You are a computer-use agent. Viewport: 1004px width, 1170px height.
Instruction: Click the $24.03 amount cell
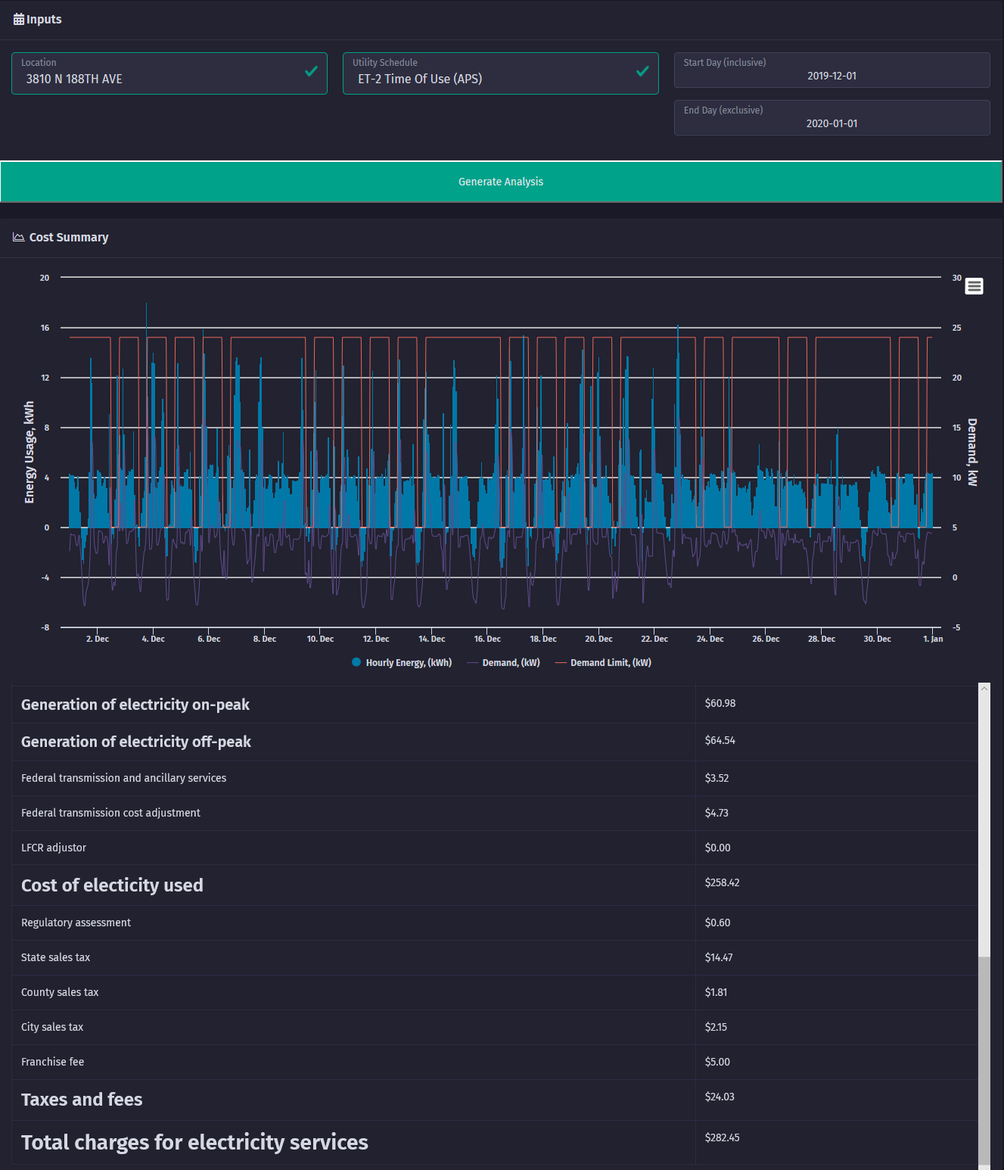(837, 1100)
